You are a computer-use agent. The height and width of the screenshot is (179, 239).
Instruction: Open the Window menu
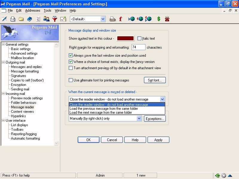tap(60, 10)
